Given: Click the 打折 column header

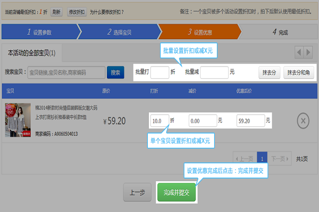Looking at the screenshot, I should click(x=154, y=91).
